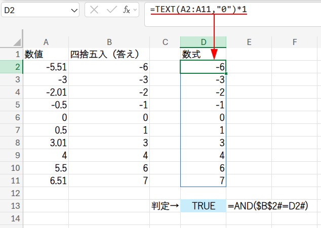Select cell D1 labeled 数式

pos(203,54)
